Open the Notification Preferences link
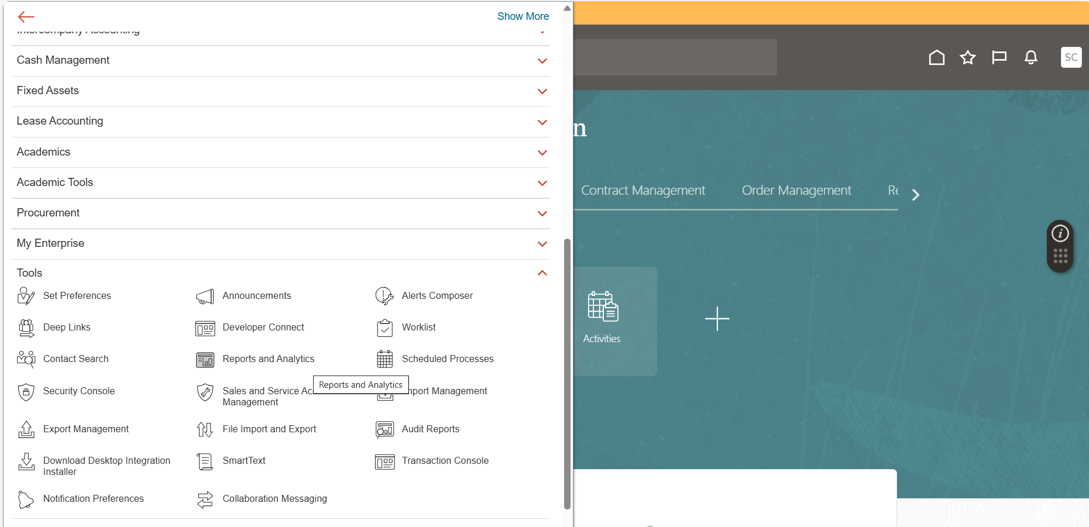The height and width of the screenshot is (527, 1089). [94, 499]
